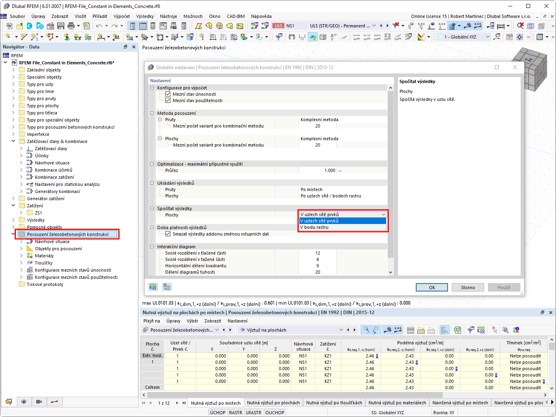Collapse the 'Konfigurace pro výpočet' section

tap(152, 88)
